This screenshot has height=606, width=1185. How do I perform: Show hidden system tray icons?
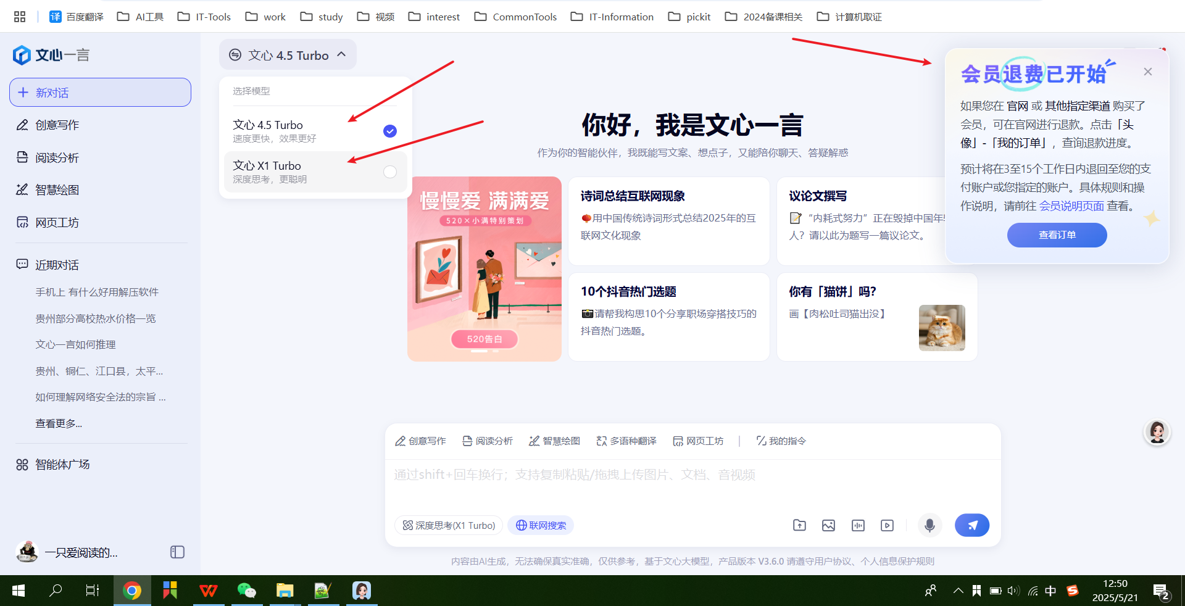click(958, 591)
